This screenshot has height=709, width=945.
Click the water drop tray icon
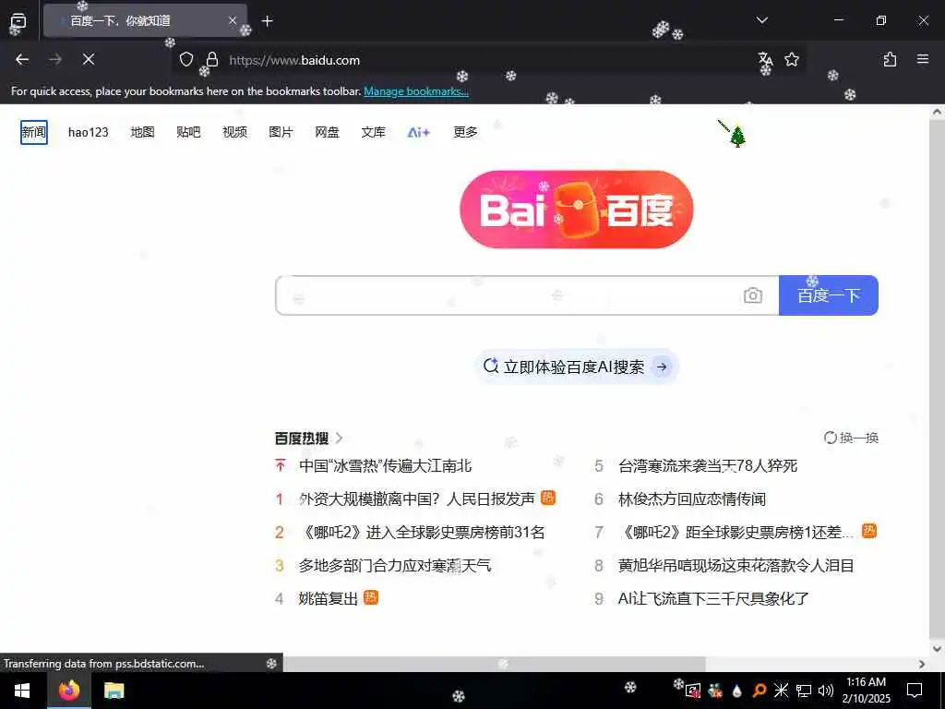click(x=737, y=691)
